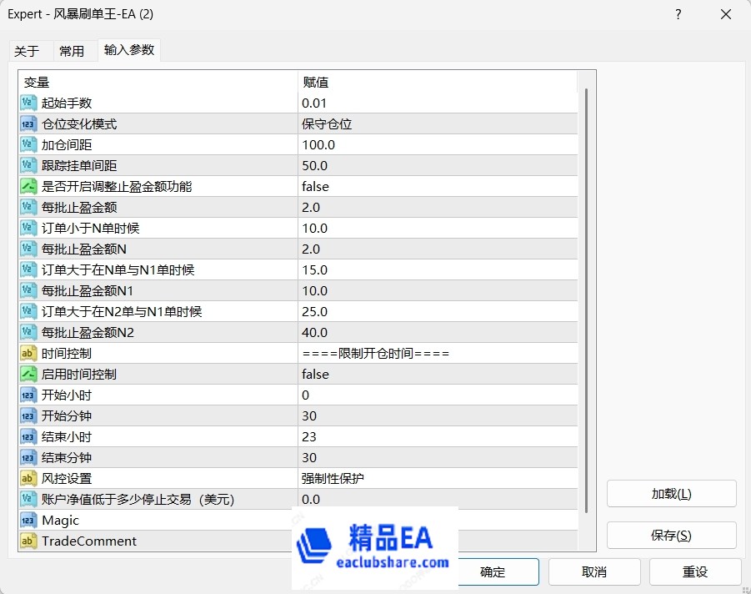Select the icon next to 风控设置
The image size is (751, 594).
click(28, 479)
